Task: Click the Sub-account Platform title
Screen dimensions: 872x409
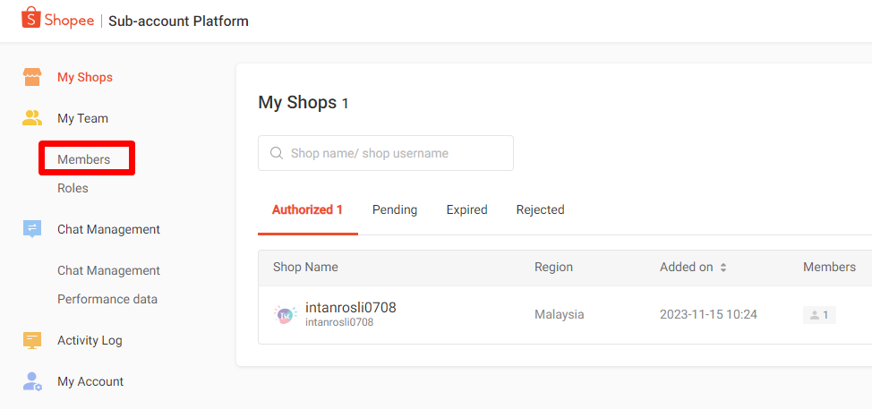Action: tap(178, 21)
